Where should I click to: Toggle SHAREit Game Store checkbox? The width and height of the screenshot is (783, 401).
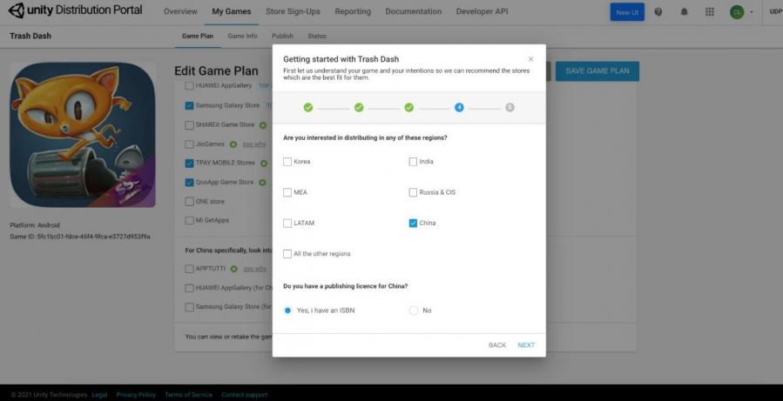click(x=189, y=125)
